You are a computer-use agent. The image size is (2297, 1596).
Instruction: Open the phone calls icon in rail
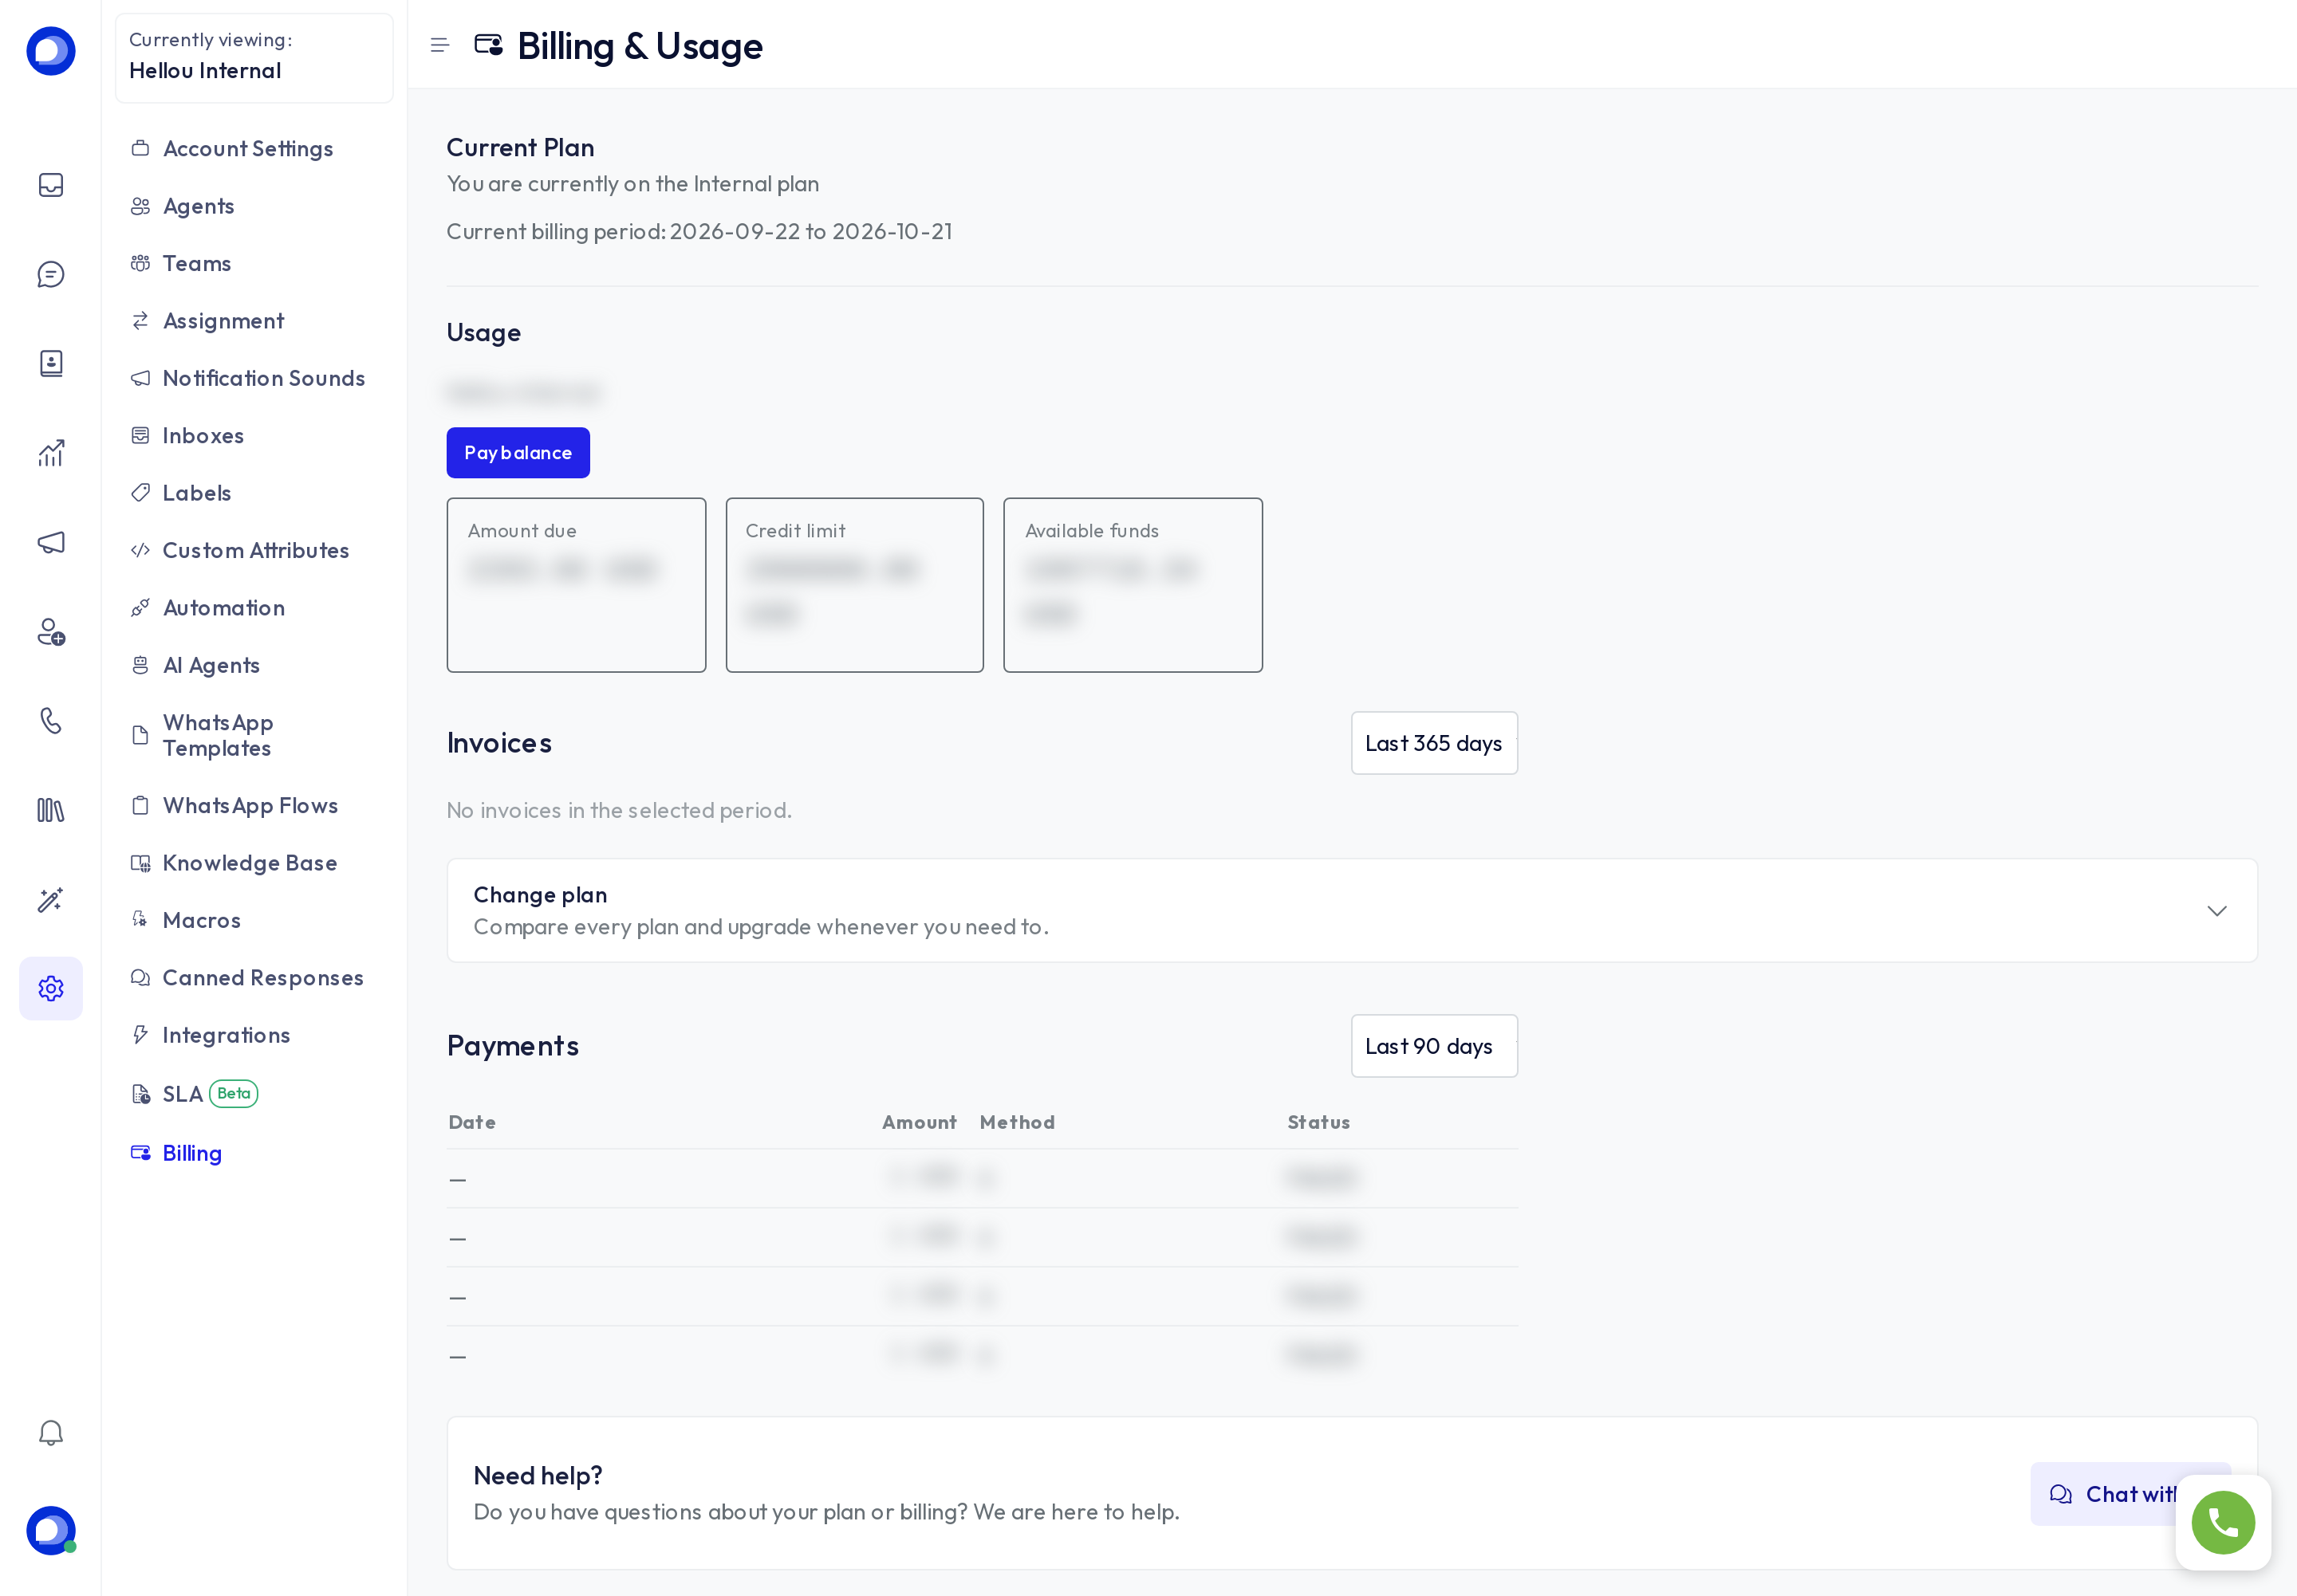point(51,721)
